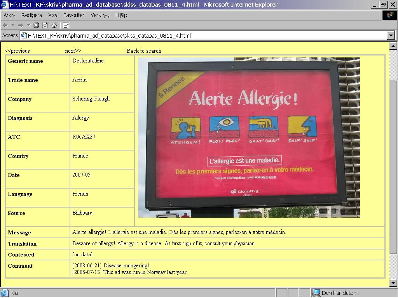Select the R06AX27 ATC code
This screenshot has height=298, width=398.
[x=84, y=137]
